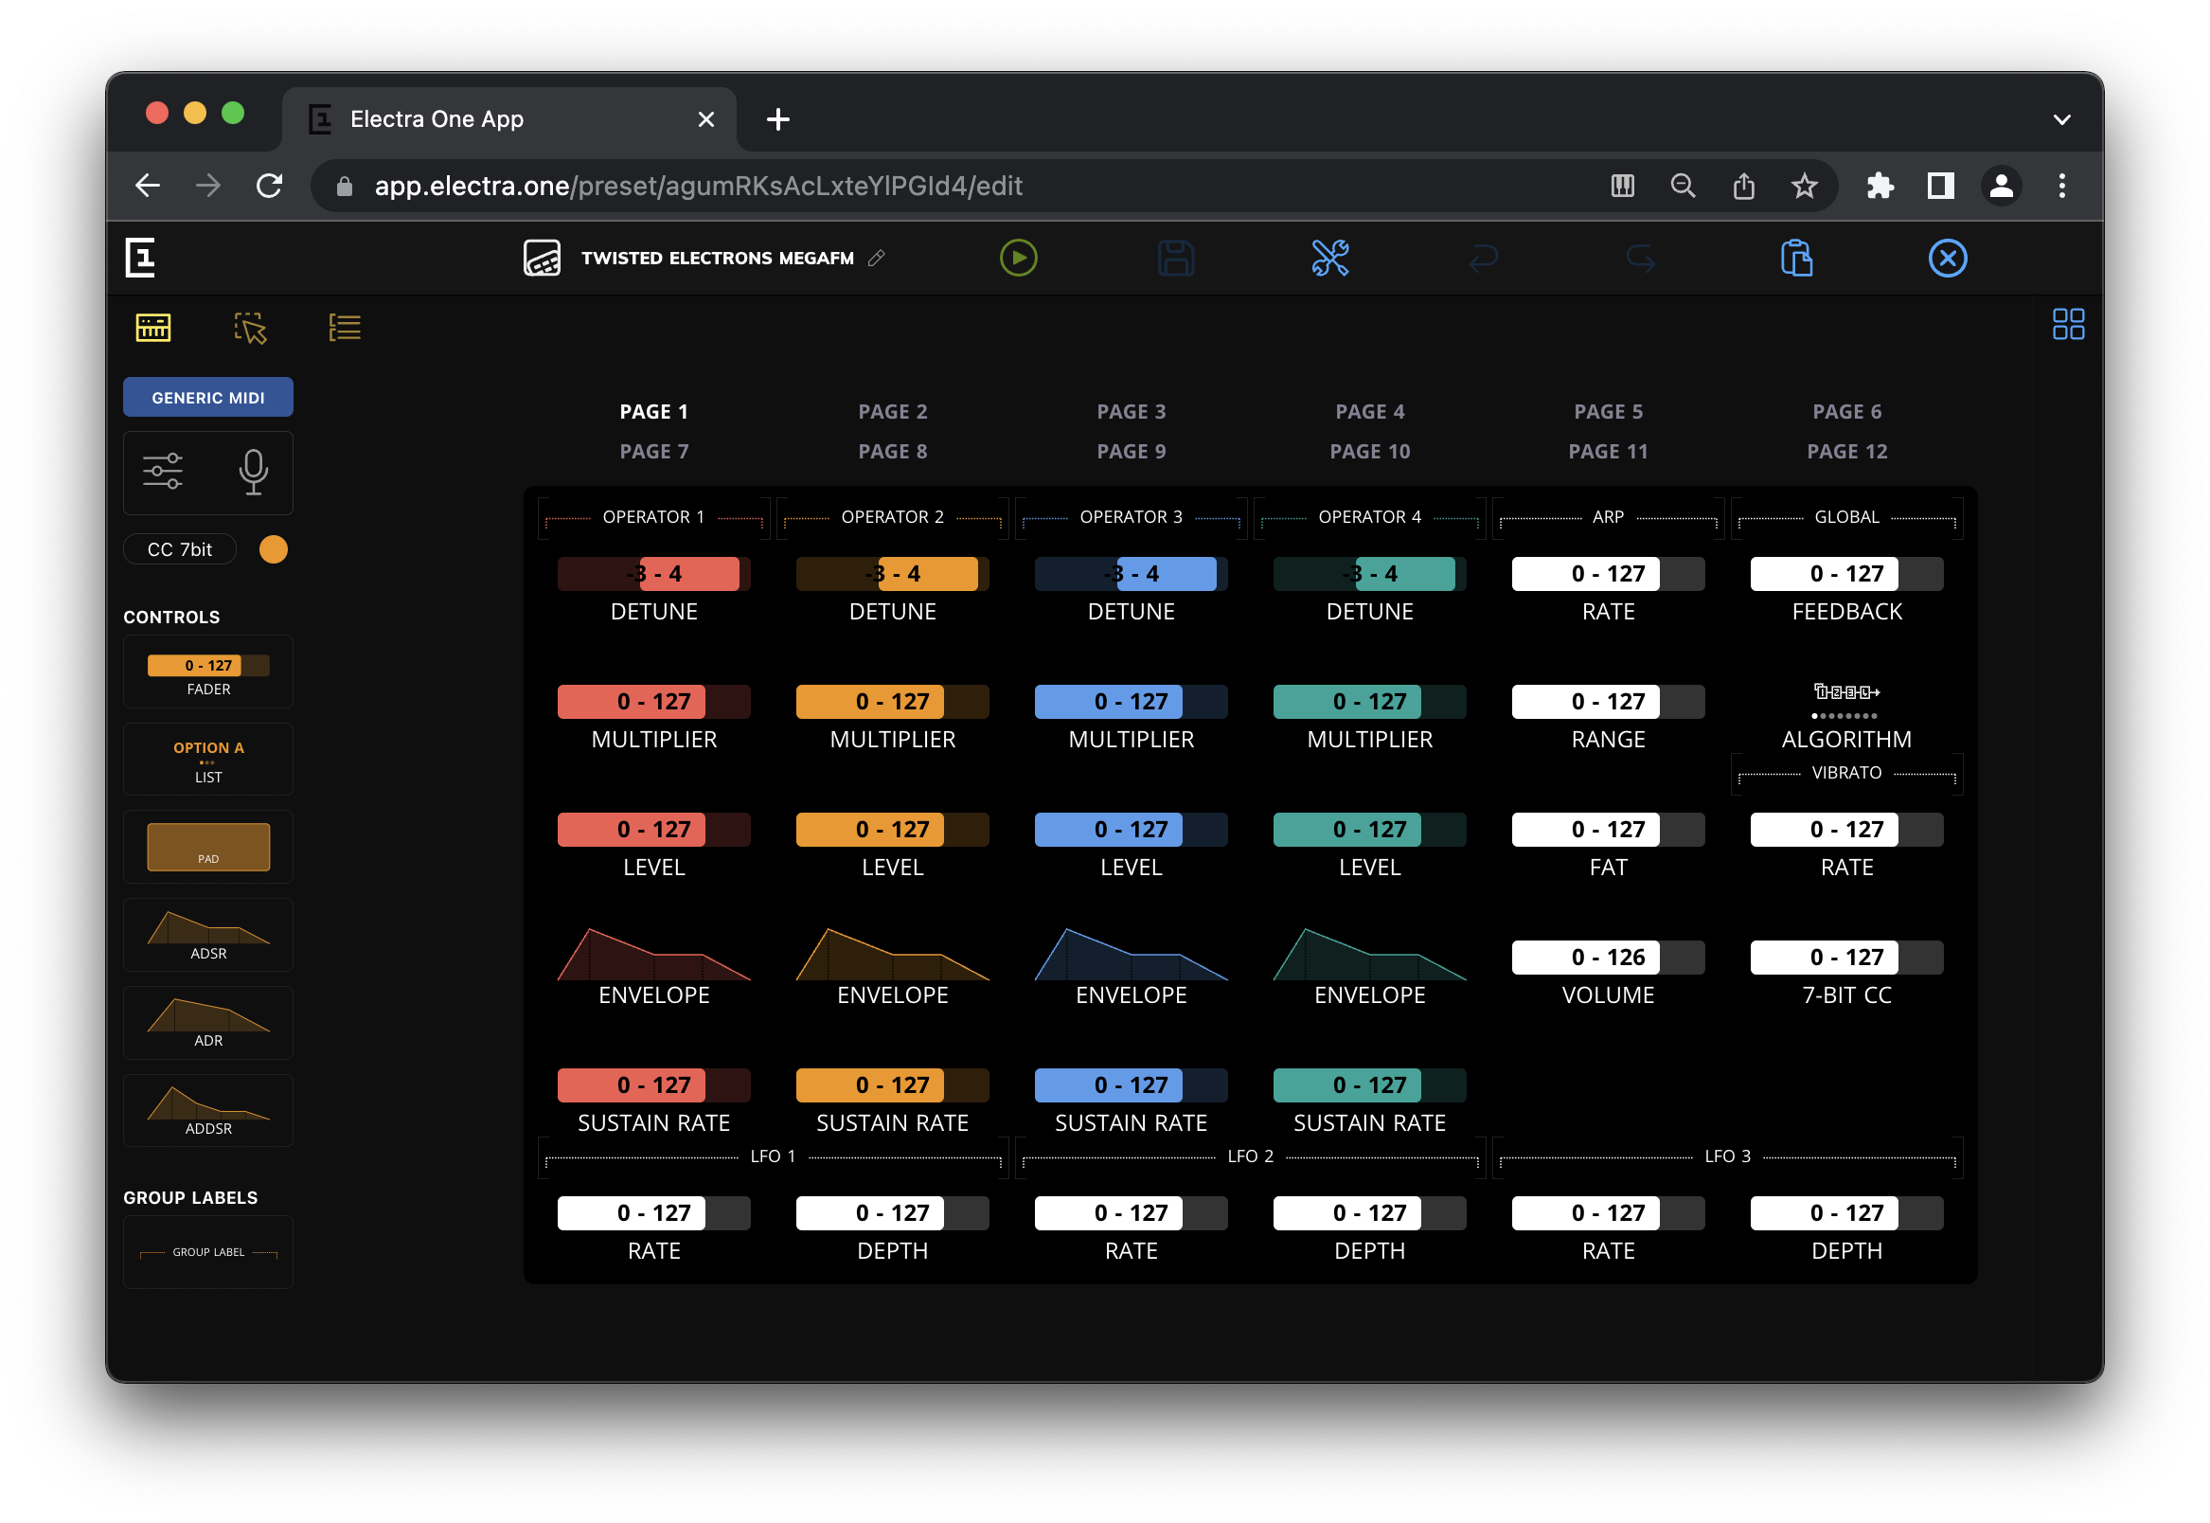
Task: Toggle the orange color dot beside CC 7bit
Action: 273,549
